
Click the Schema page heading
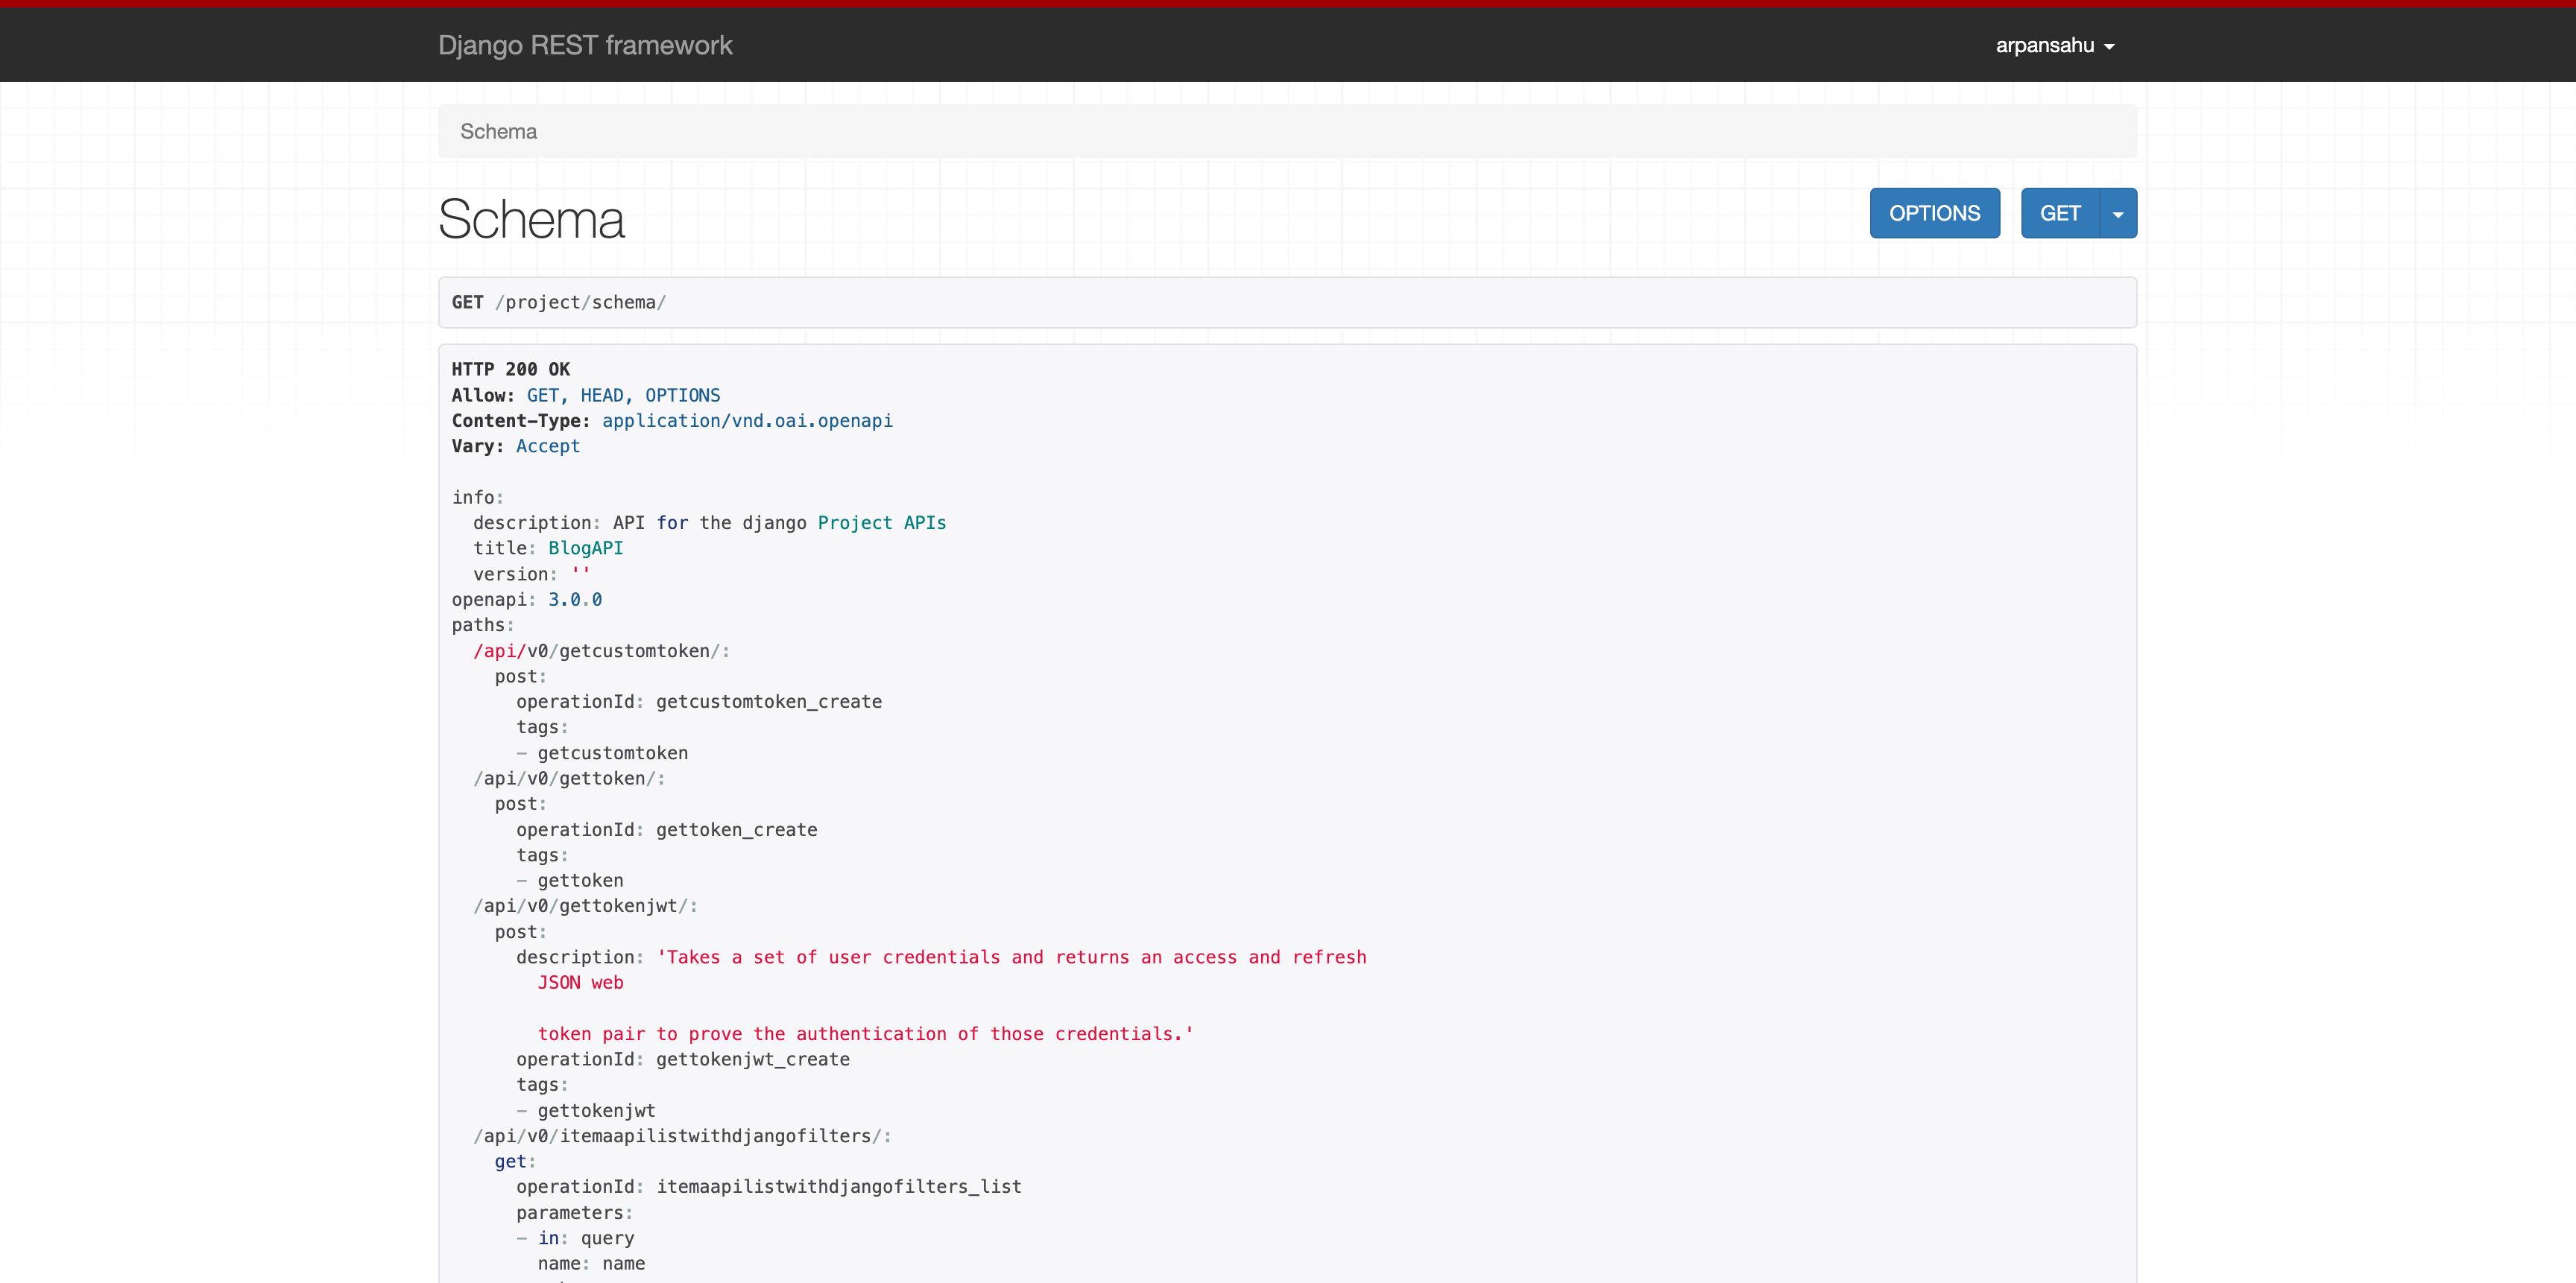coord(531,219)
